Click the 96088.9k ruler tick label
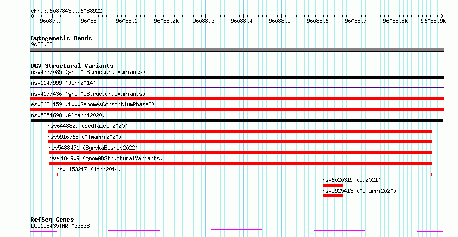Screen dimensions: 458x237 [433, 21]
